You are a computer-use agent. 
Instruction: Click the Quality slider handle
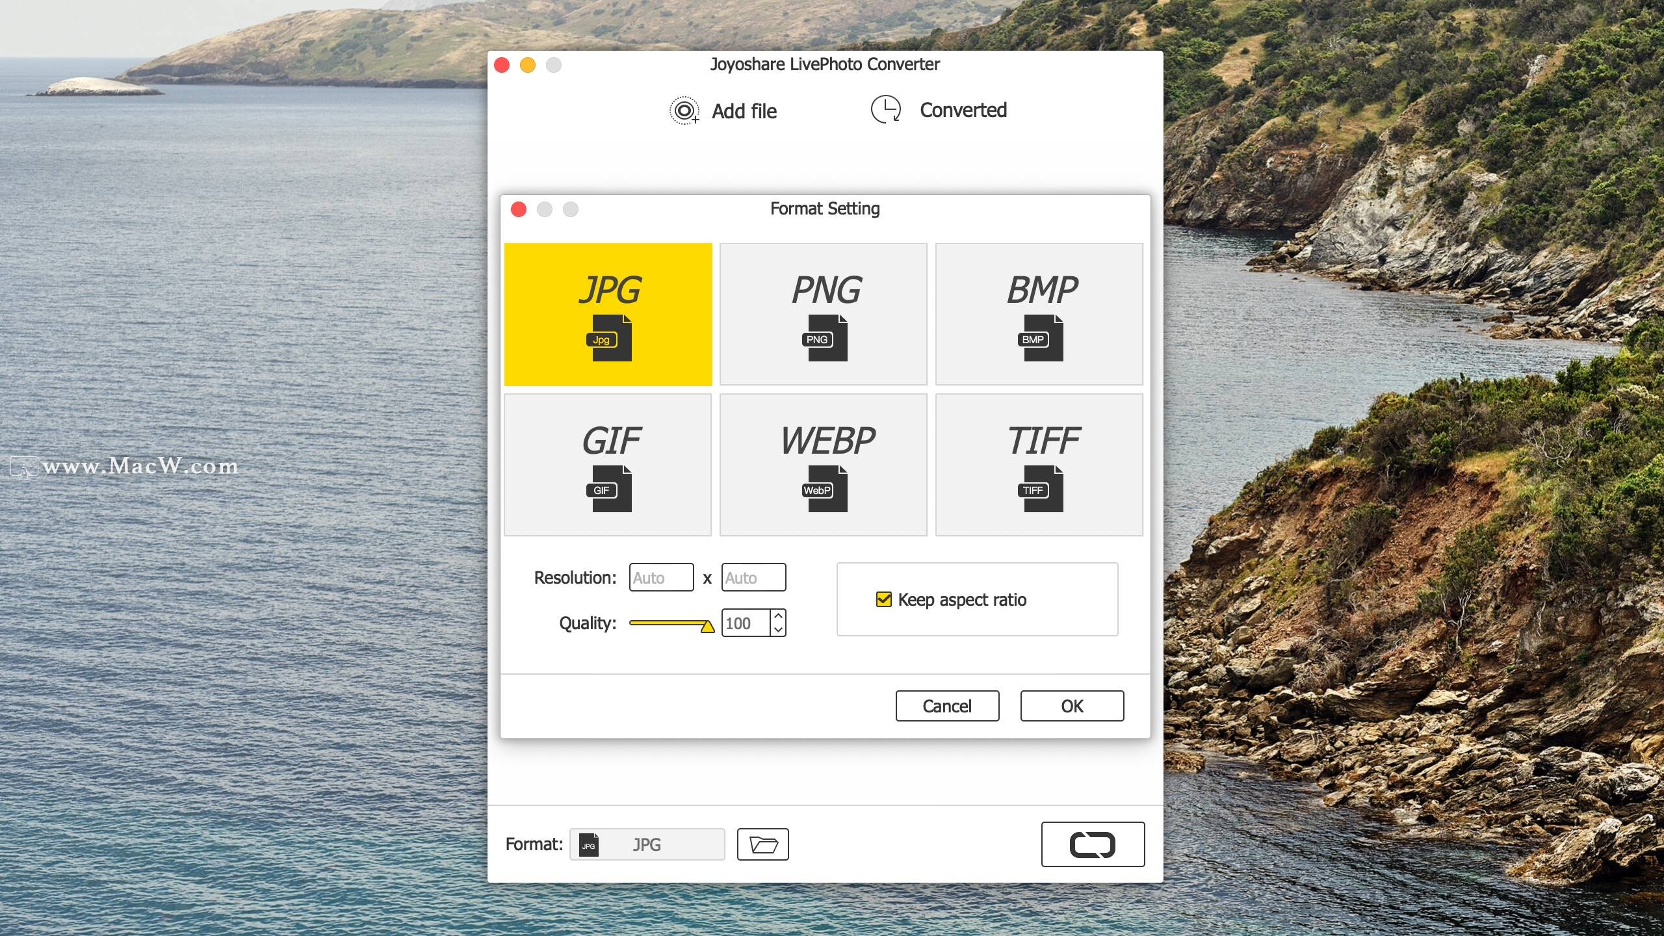tap(707, 627)
